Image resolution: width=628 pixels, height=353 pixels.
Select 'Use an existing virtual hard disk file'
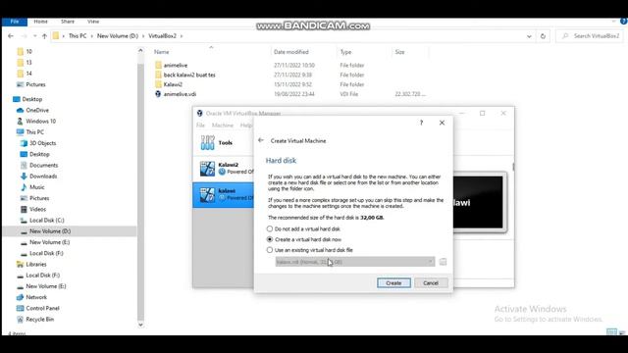click(310, 250)
